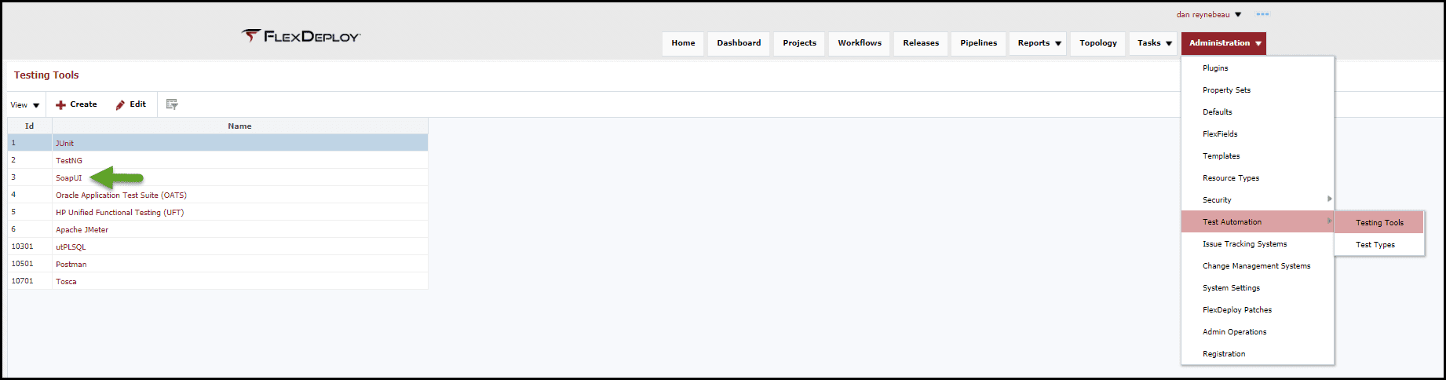
Task: Open the Reports dropdown
Action: click(x=1039, y=43)
